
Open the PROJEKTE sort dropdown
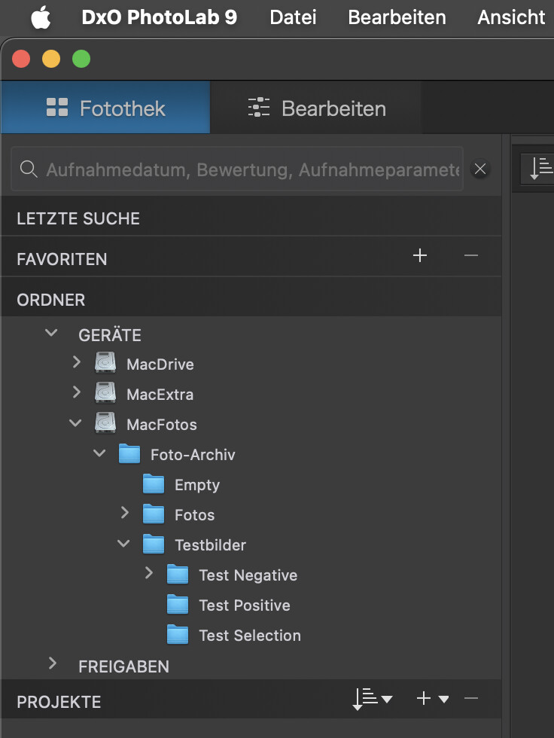coord(373,699)
